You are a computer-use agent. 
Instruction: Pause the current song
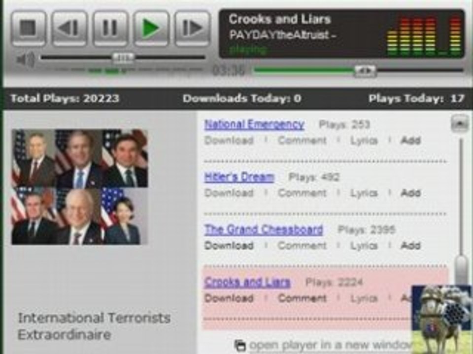point(110,29)
